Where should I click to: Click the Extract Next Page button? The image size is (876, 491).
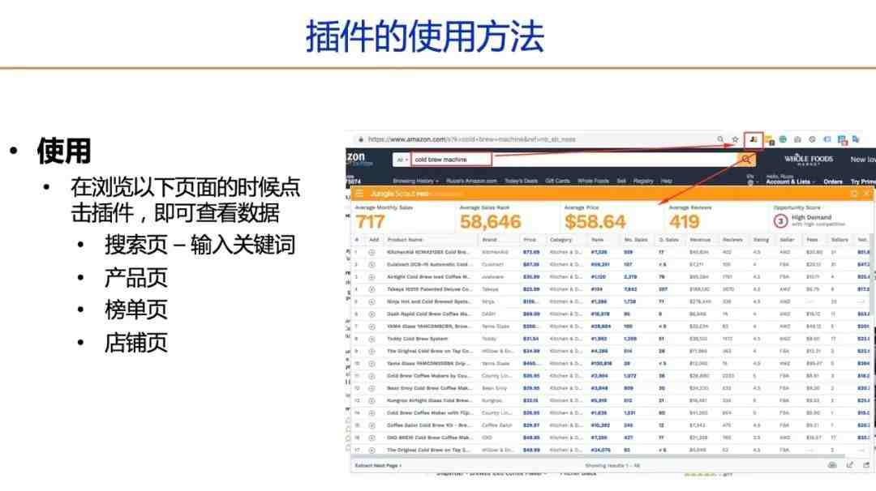pos(378,465)
